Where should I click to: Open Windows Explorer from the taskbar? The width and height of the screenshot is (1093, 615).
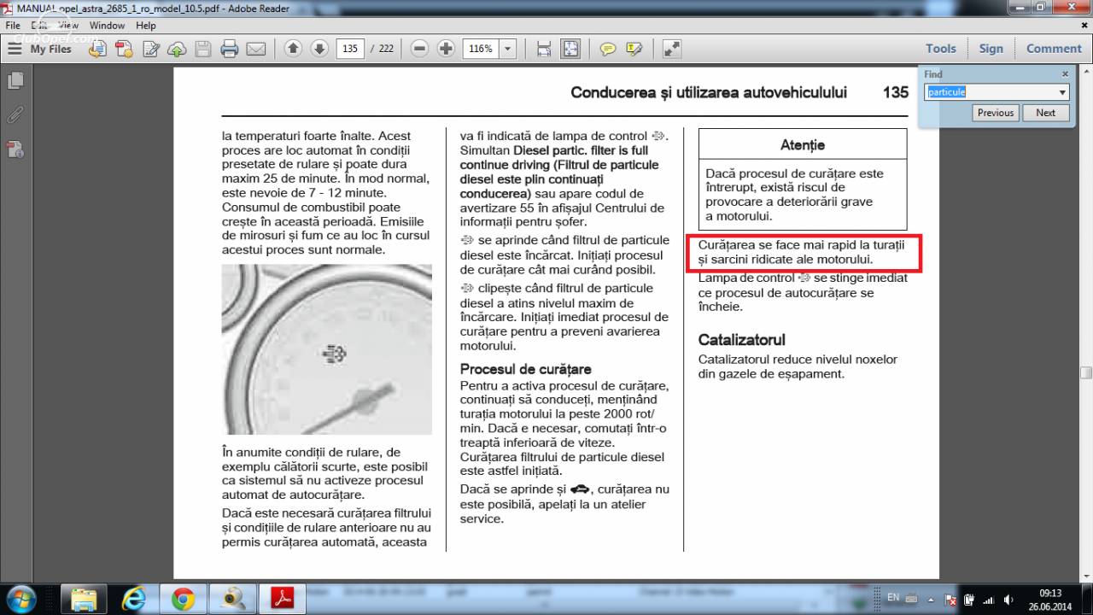(x=84, y=599)
